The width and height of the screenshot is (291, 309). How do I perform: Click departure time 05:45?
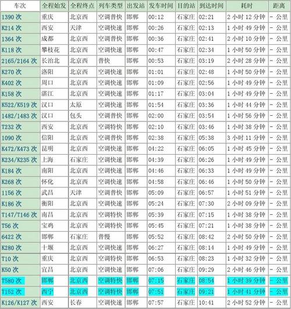[156, 226]
